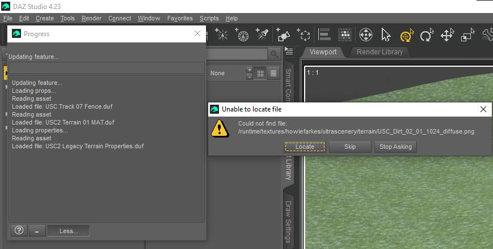The height and width of the screenshot is (249, 493).
Task: Click 'Loaded file: USC2 Legacy Terrain Properties.duf'
Action: [x=78, y=146]
